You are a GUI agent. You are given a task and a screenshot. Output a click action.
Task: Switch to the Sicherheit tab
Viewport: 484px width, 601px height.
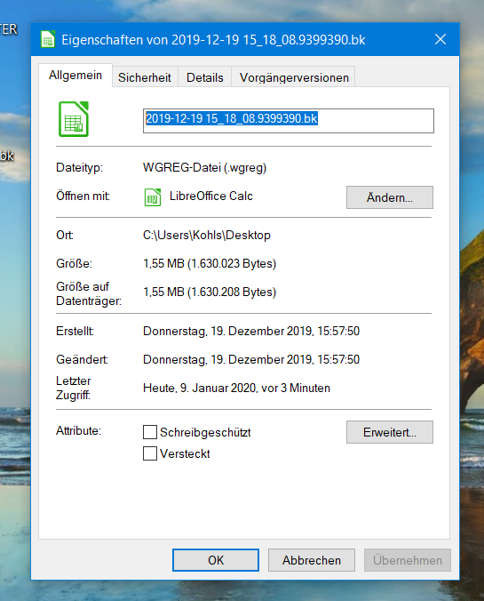[145, 77]
